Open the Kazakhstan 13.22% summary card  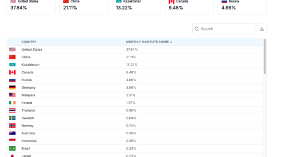pos(136,6)
